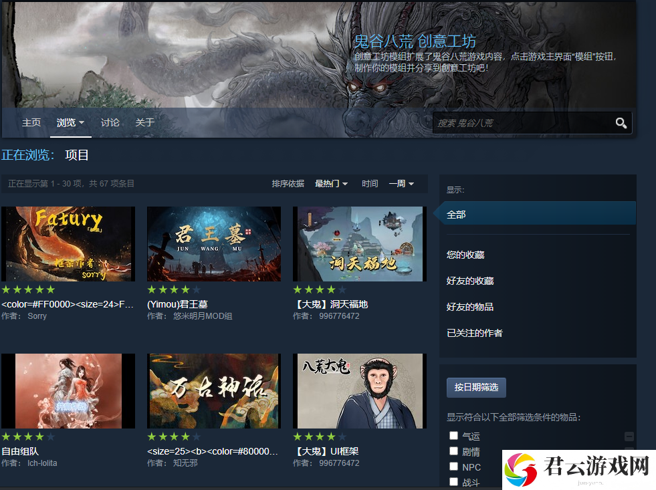This screenshot has width=656, height=490.
Task: Open the 【大鬼】洞天福地 title link
Action: point(330,304)
